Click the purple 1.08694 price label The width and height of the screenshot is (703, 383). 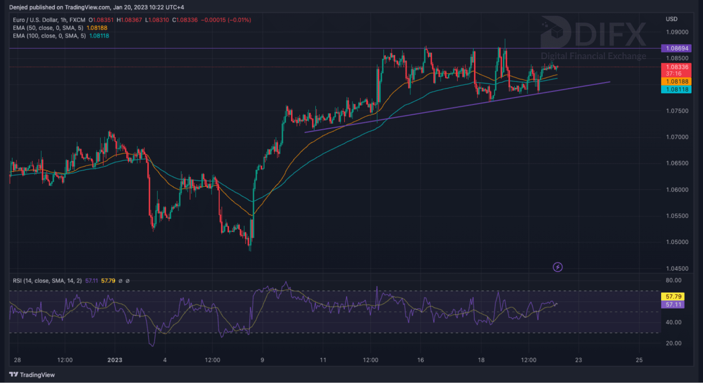676,48
